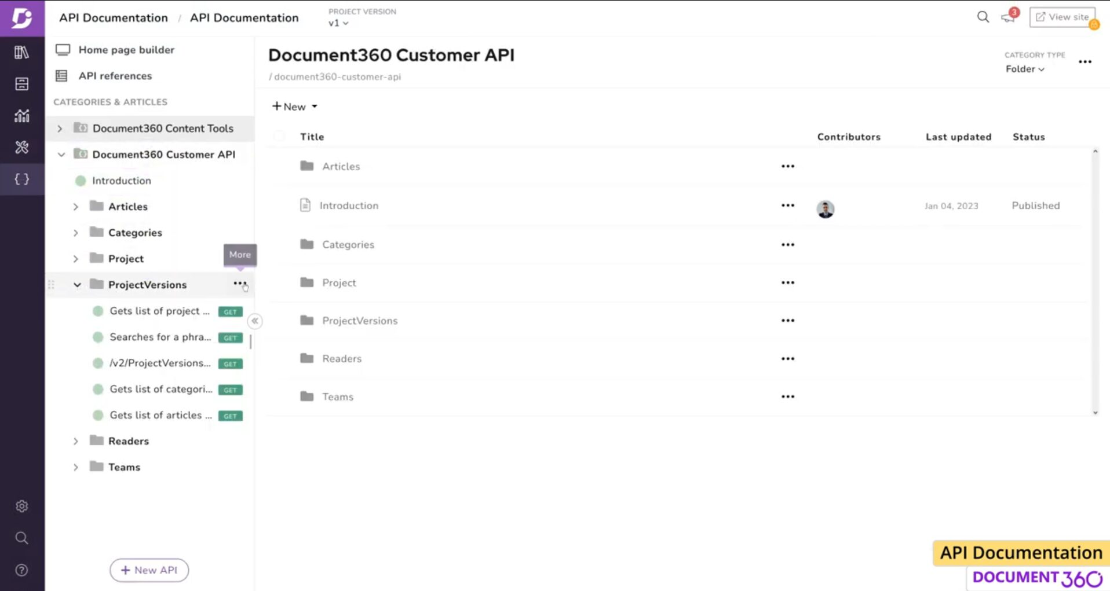Open Settings gear in the sidebar
Image resolution: width=1110 pixels, height=591 pixels.
point(22,506)
